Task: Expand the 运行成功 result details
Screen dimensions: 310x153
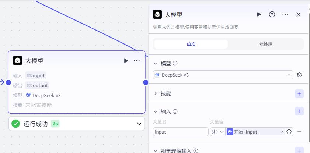Action: coord(139,124)
